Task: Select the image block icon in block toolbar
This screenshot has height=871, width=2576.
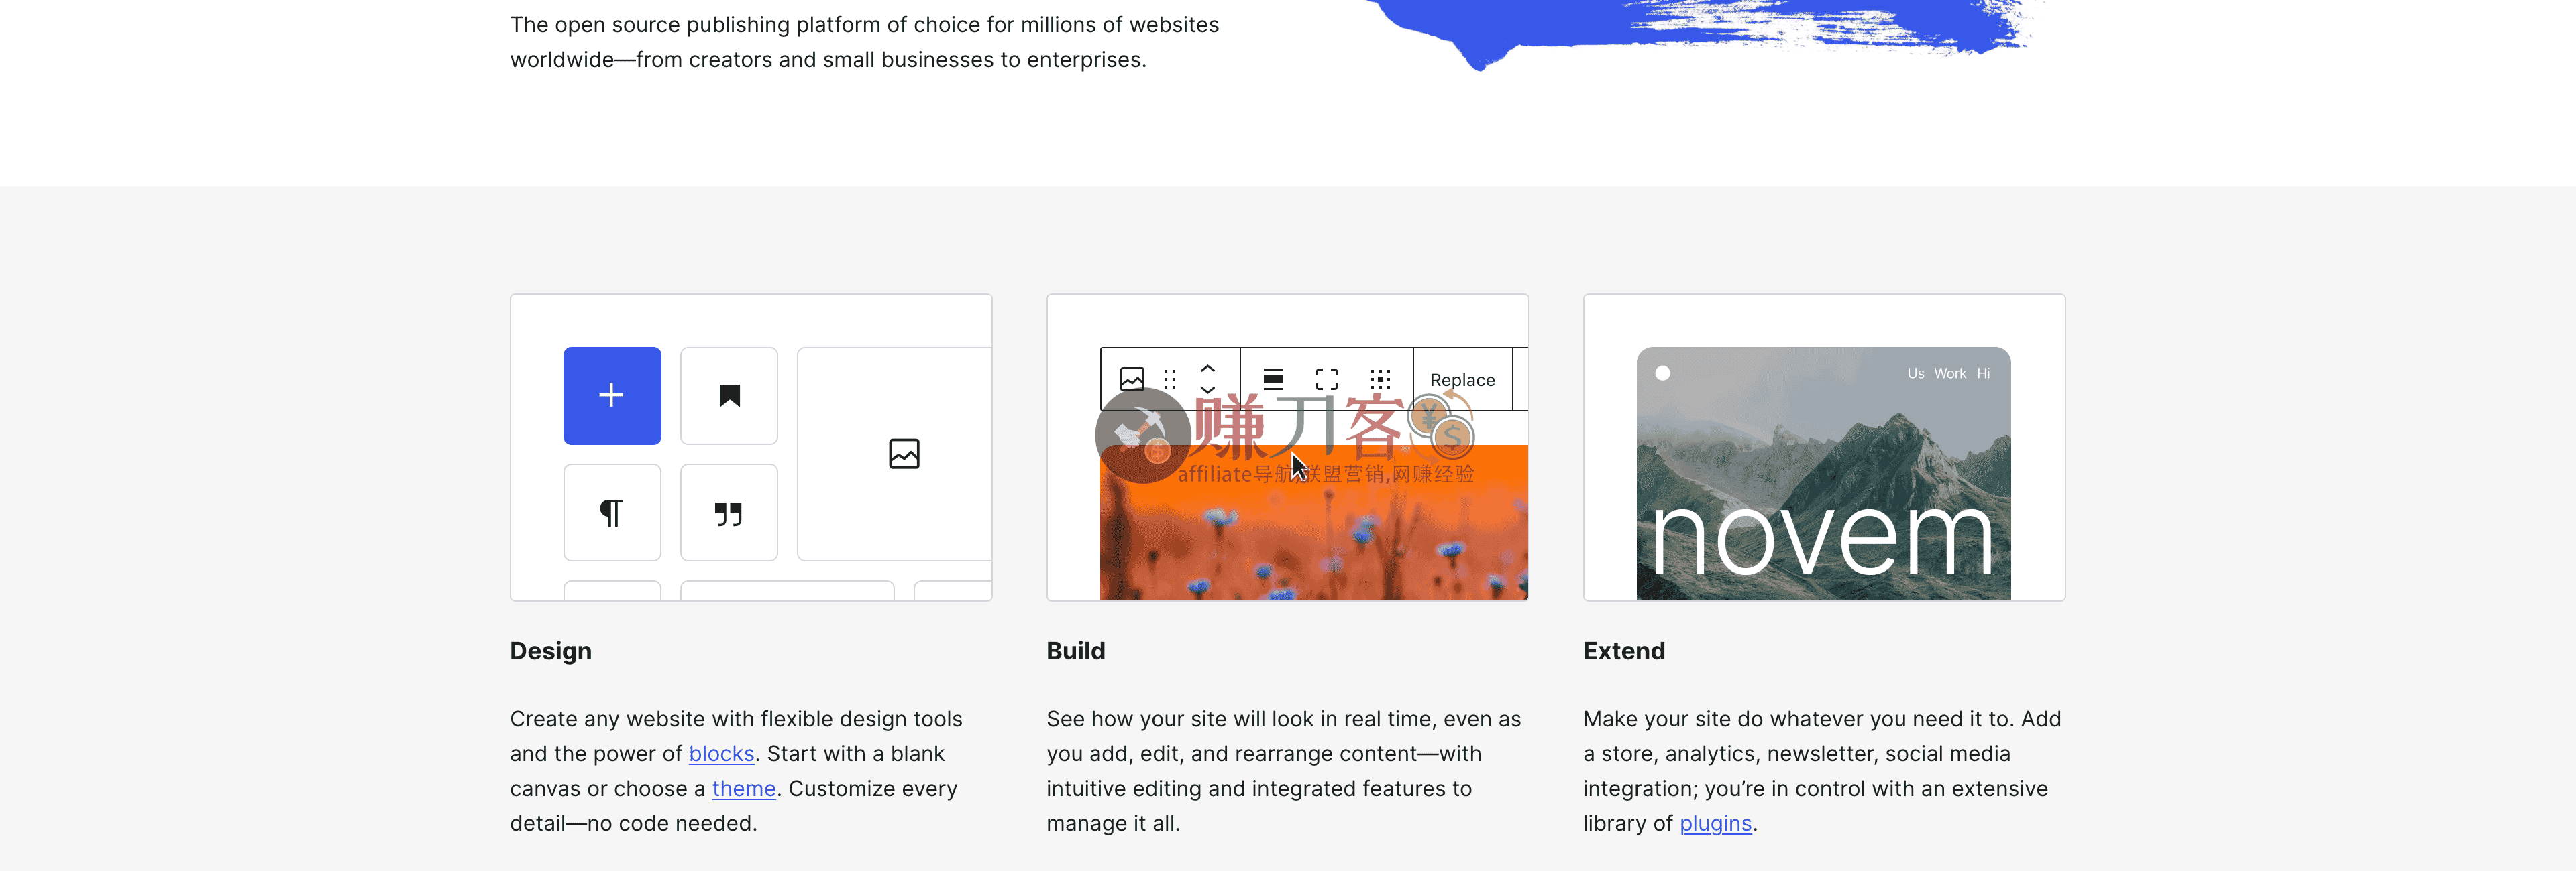Action: (1131, 380)
